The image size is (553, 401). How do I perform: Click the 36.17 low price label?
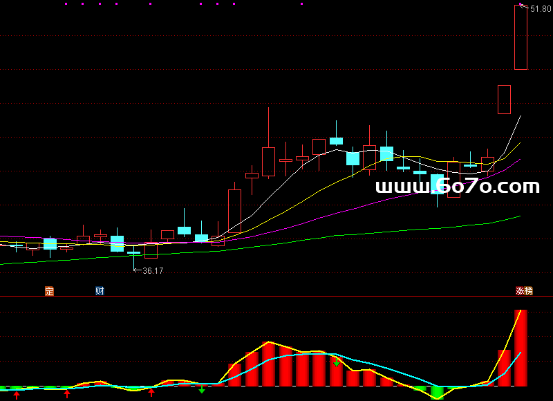pyautogui.click(x=153, y=271)
